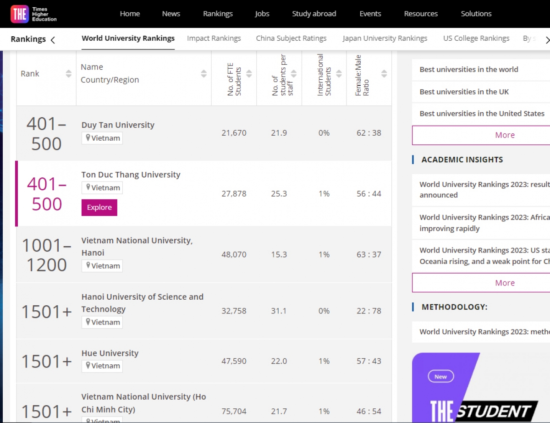Switch to US College Rankings tab
Screen dimensions: 550x423
pyautogui.click(x=476, y=38)
